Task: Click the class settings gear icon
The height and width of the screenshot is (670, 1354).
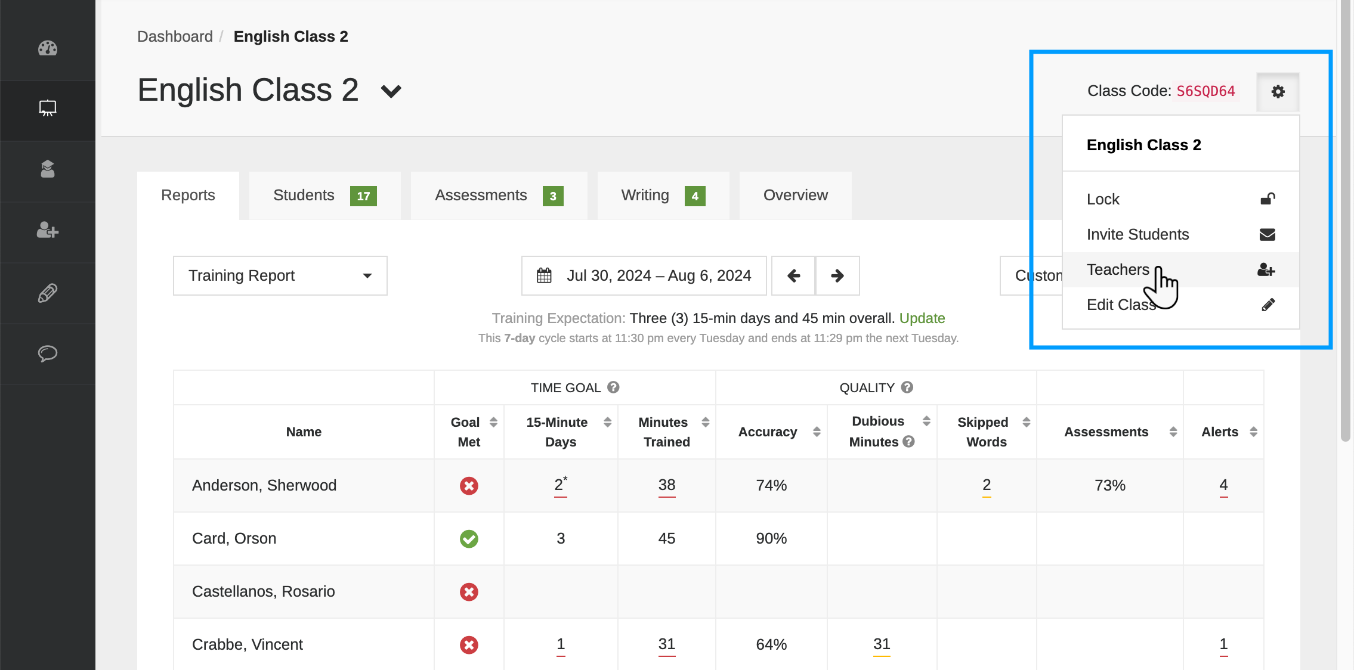Action: point(1278,92)
